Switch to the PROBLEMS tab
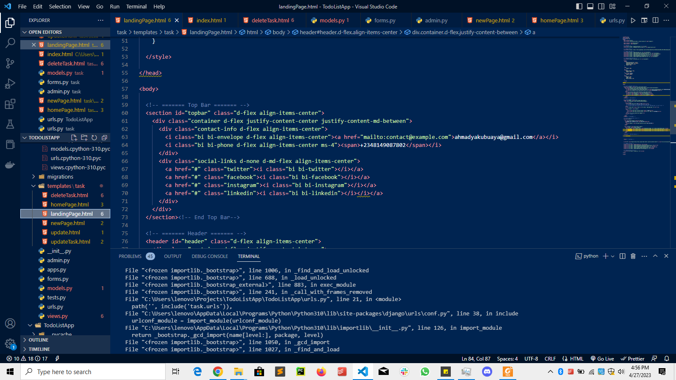676x380 pixels. [130, 256]
